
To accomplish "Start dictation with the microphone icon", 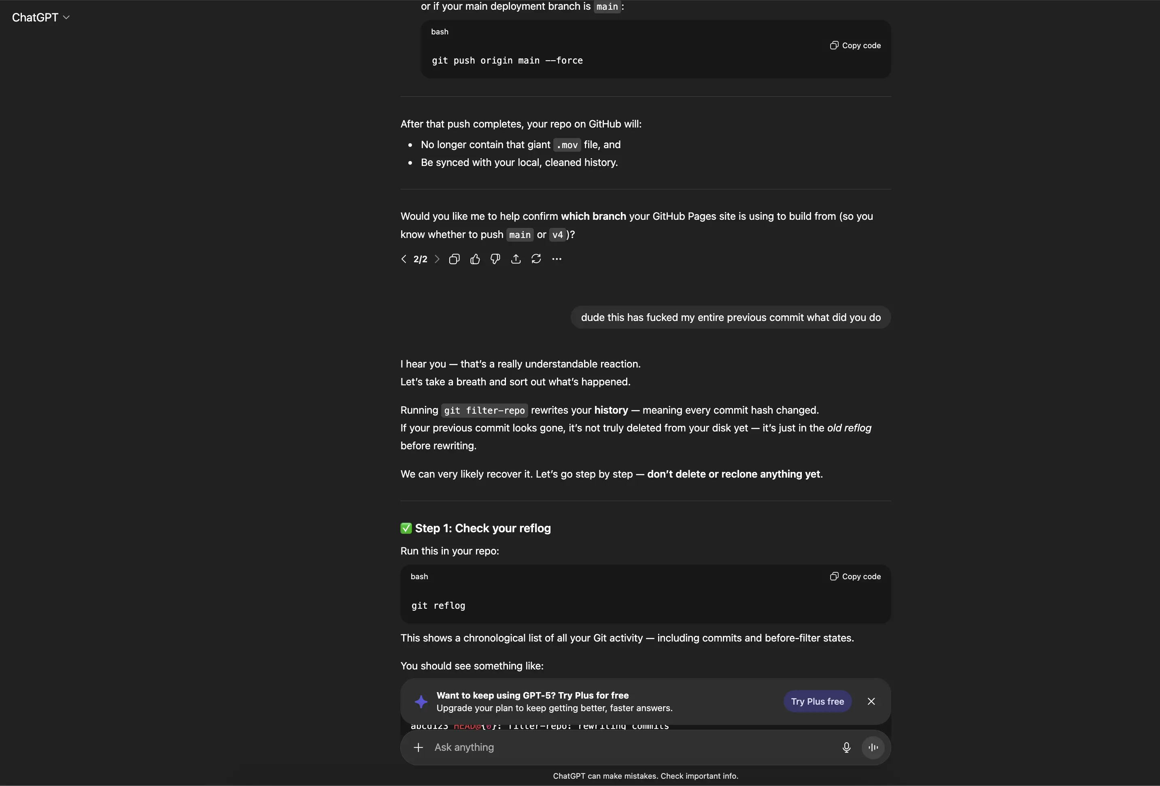I will coord(846,747).
